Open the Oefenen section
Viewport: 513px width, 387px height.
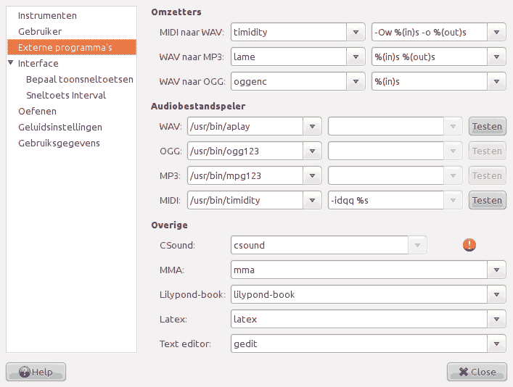(37, 111)
